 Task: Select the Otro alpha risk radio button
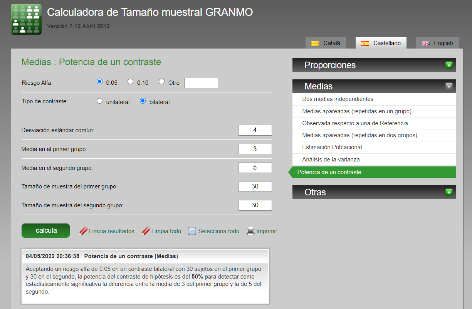162,82
